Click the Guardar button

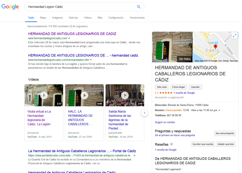point(196,87)
